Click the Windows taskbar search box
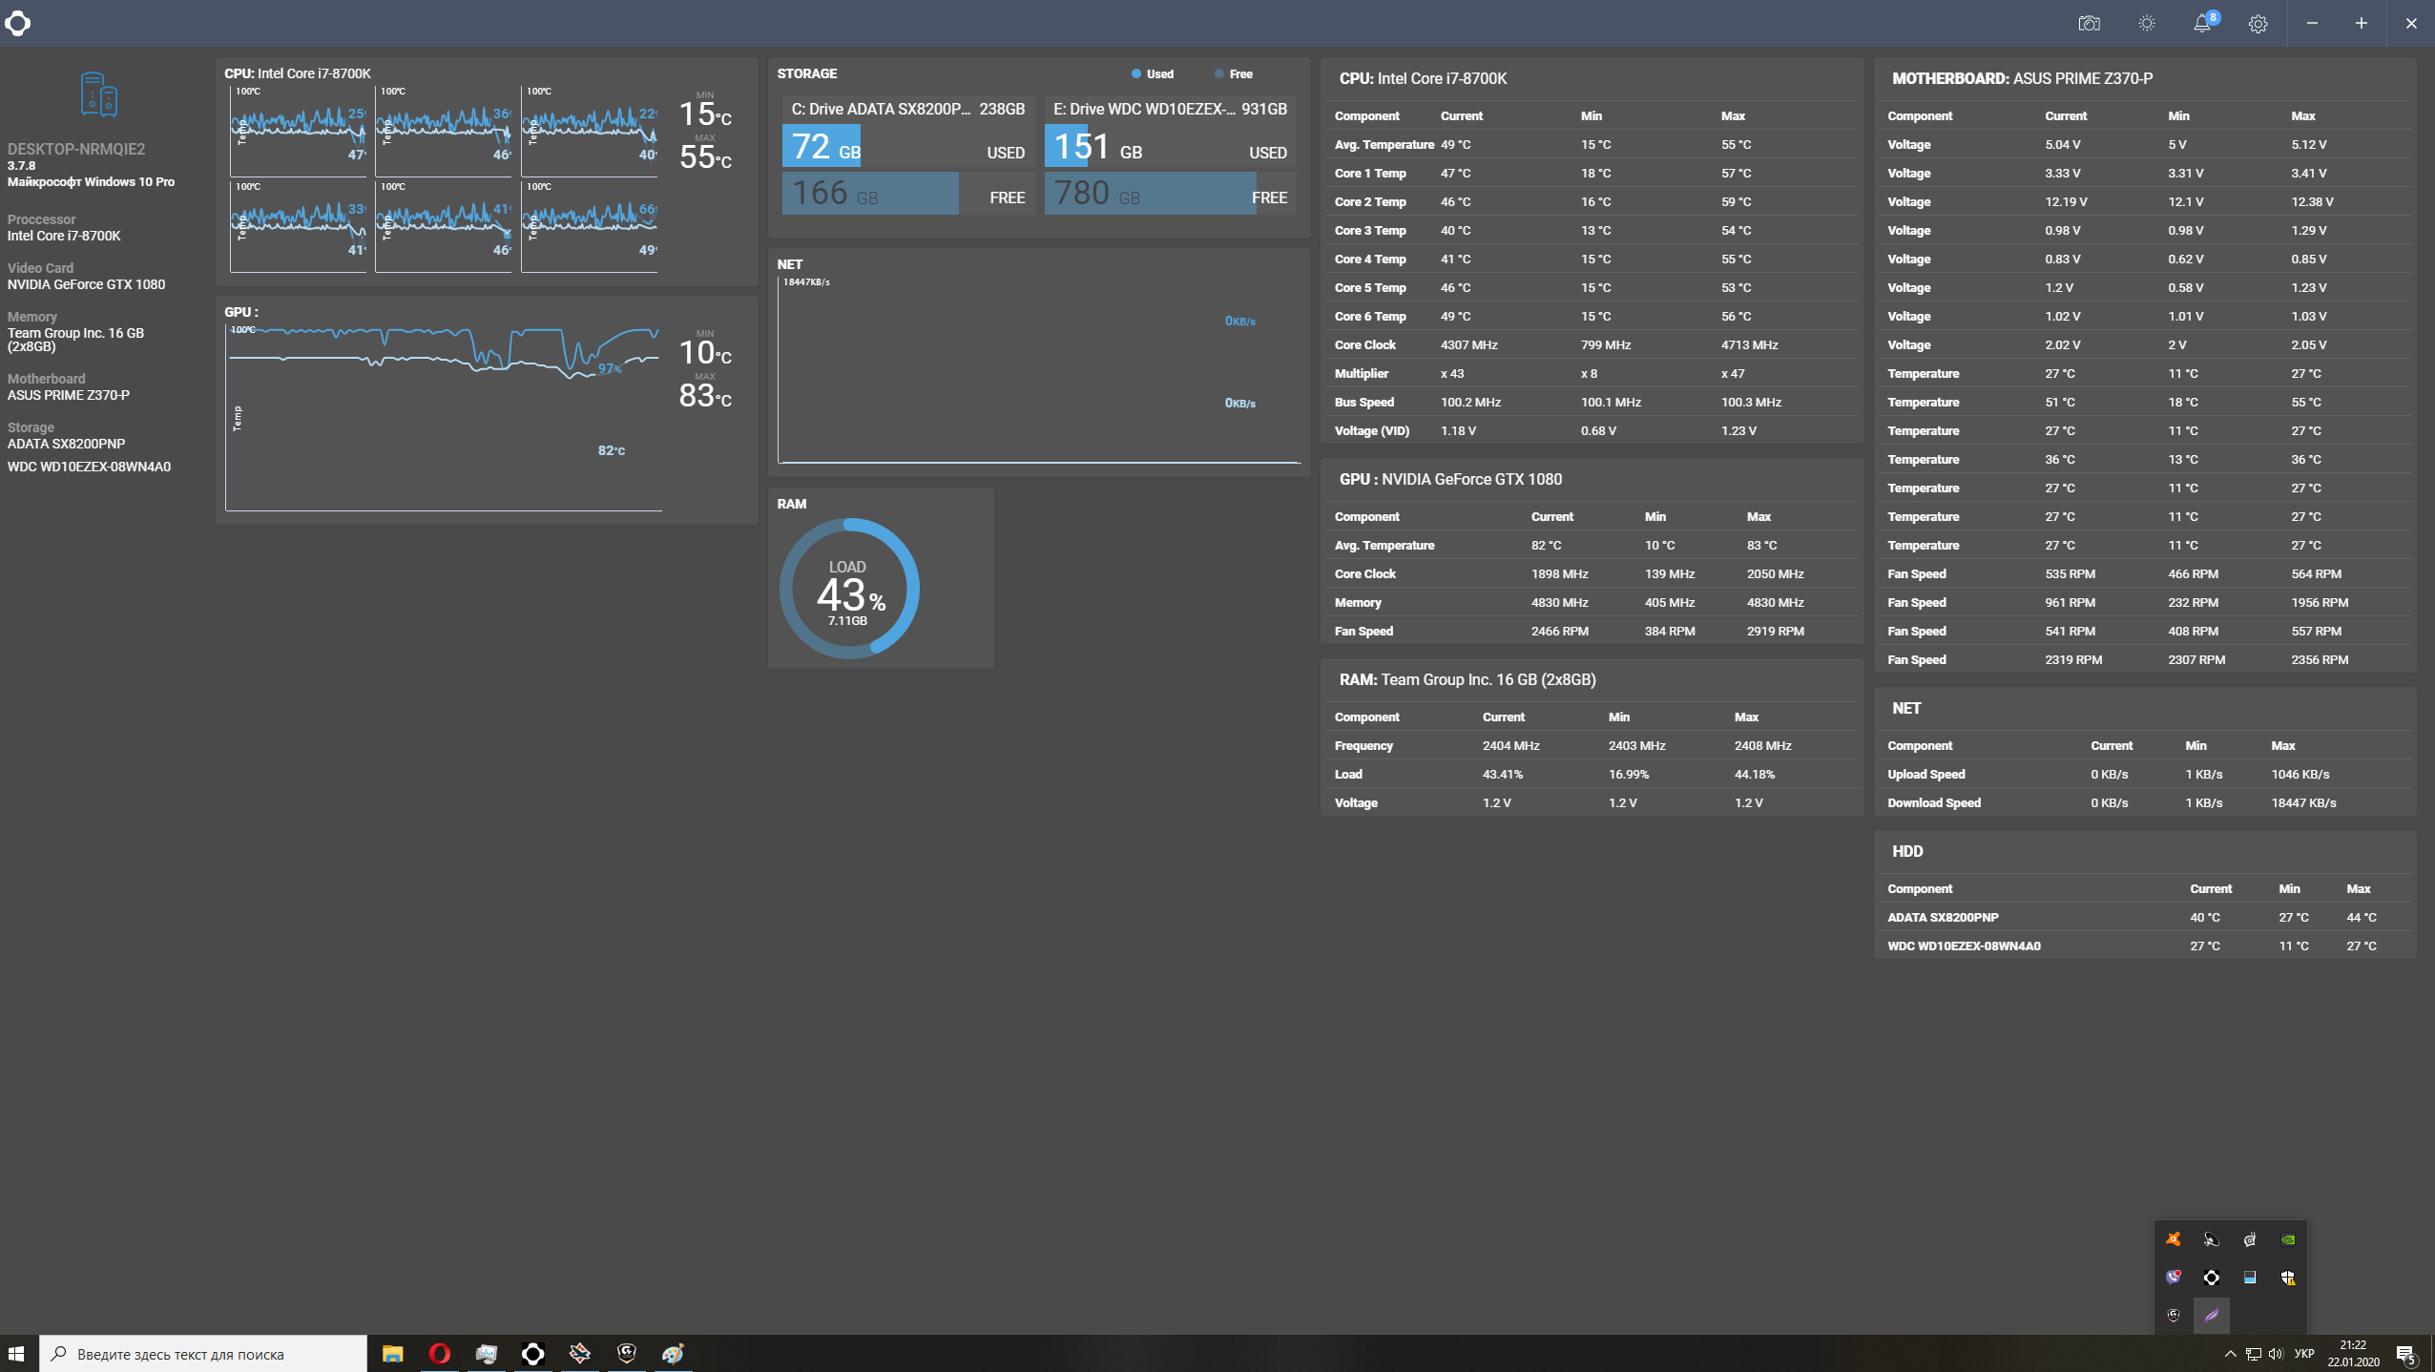 (203, 1353)
